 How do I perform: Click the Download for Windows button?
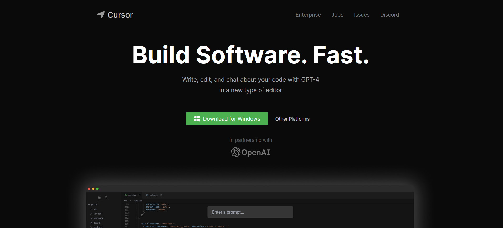coord(227,119)
